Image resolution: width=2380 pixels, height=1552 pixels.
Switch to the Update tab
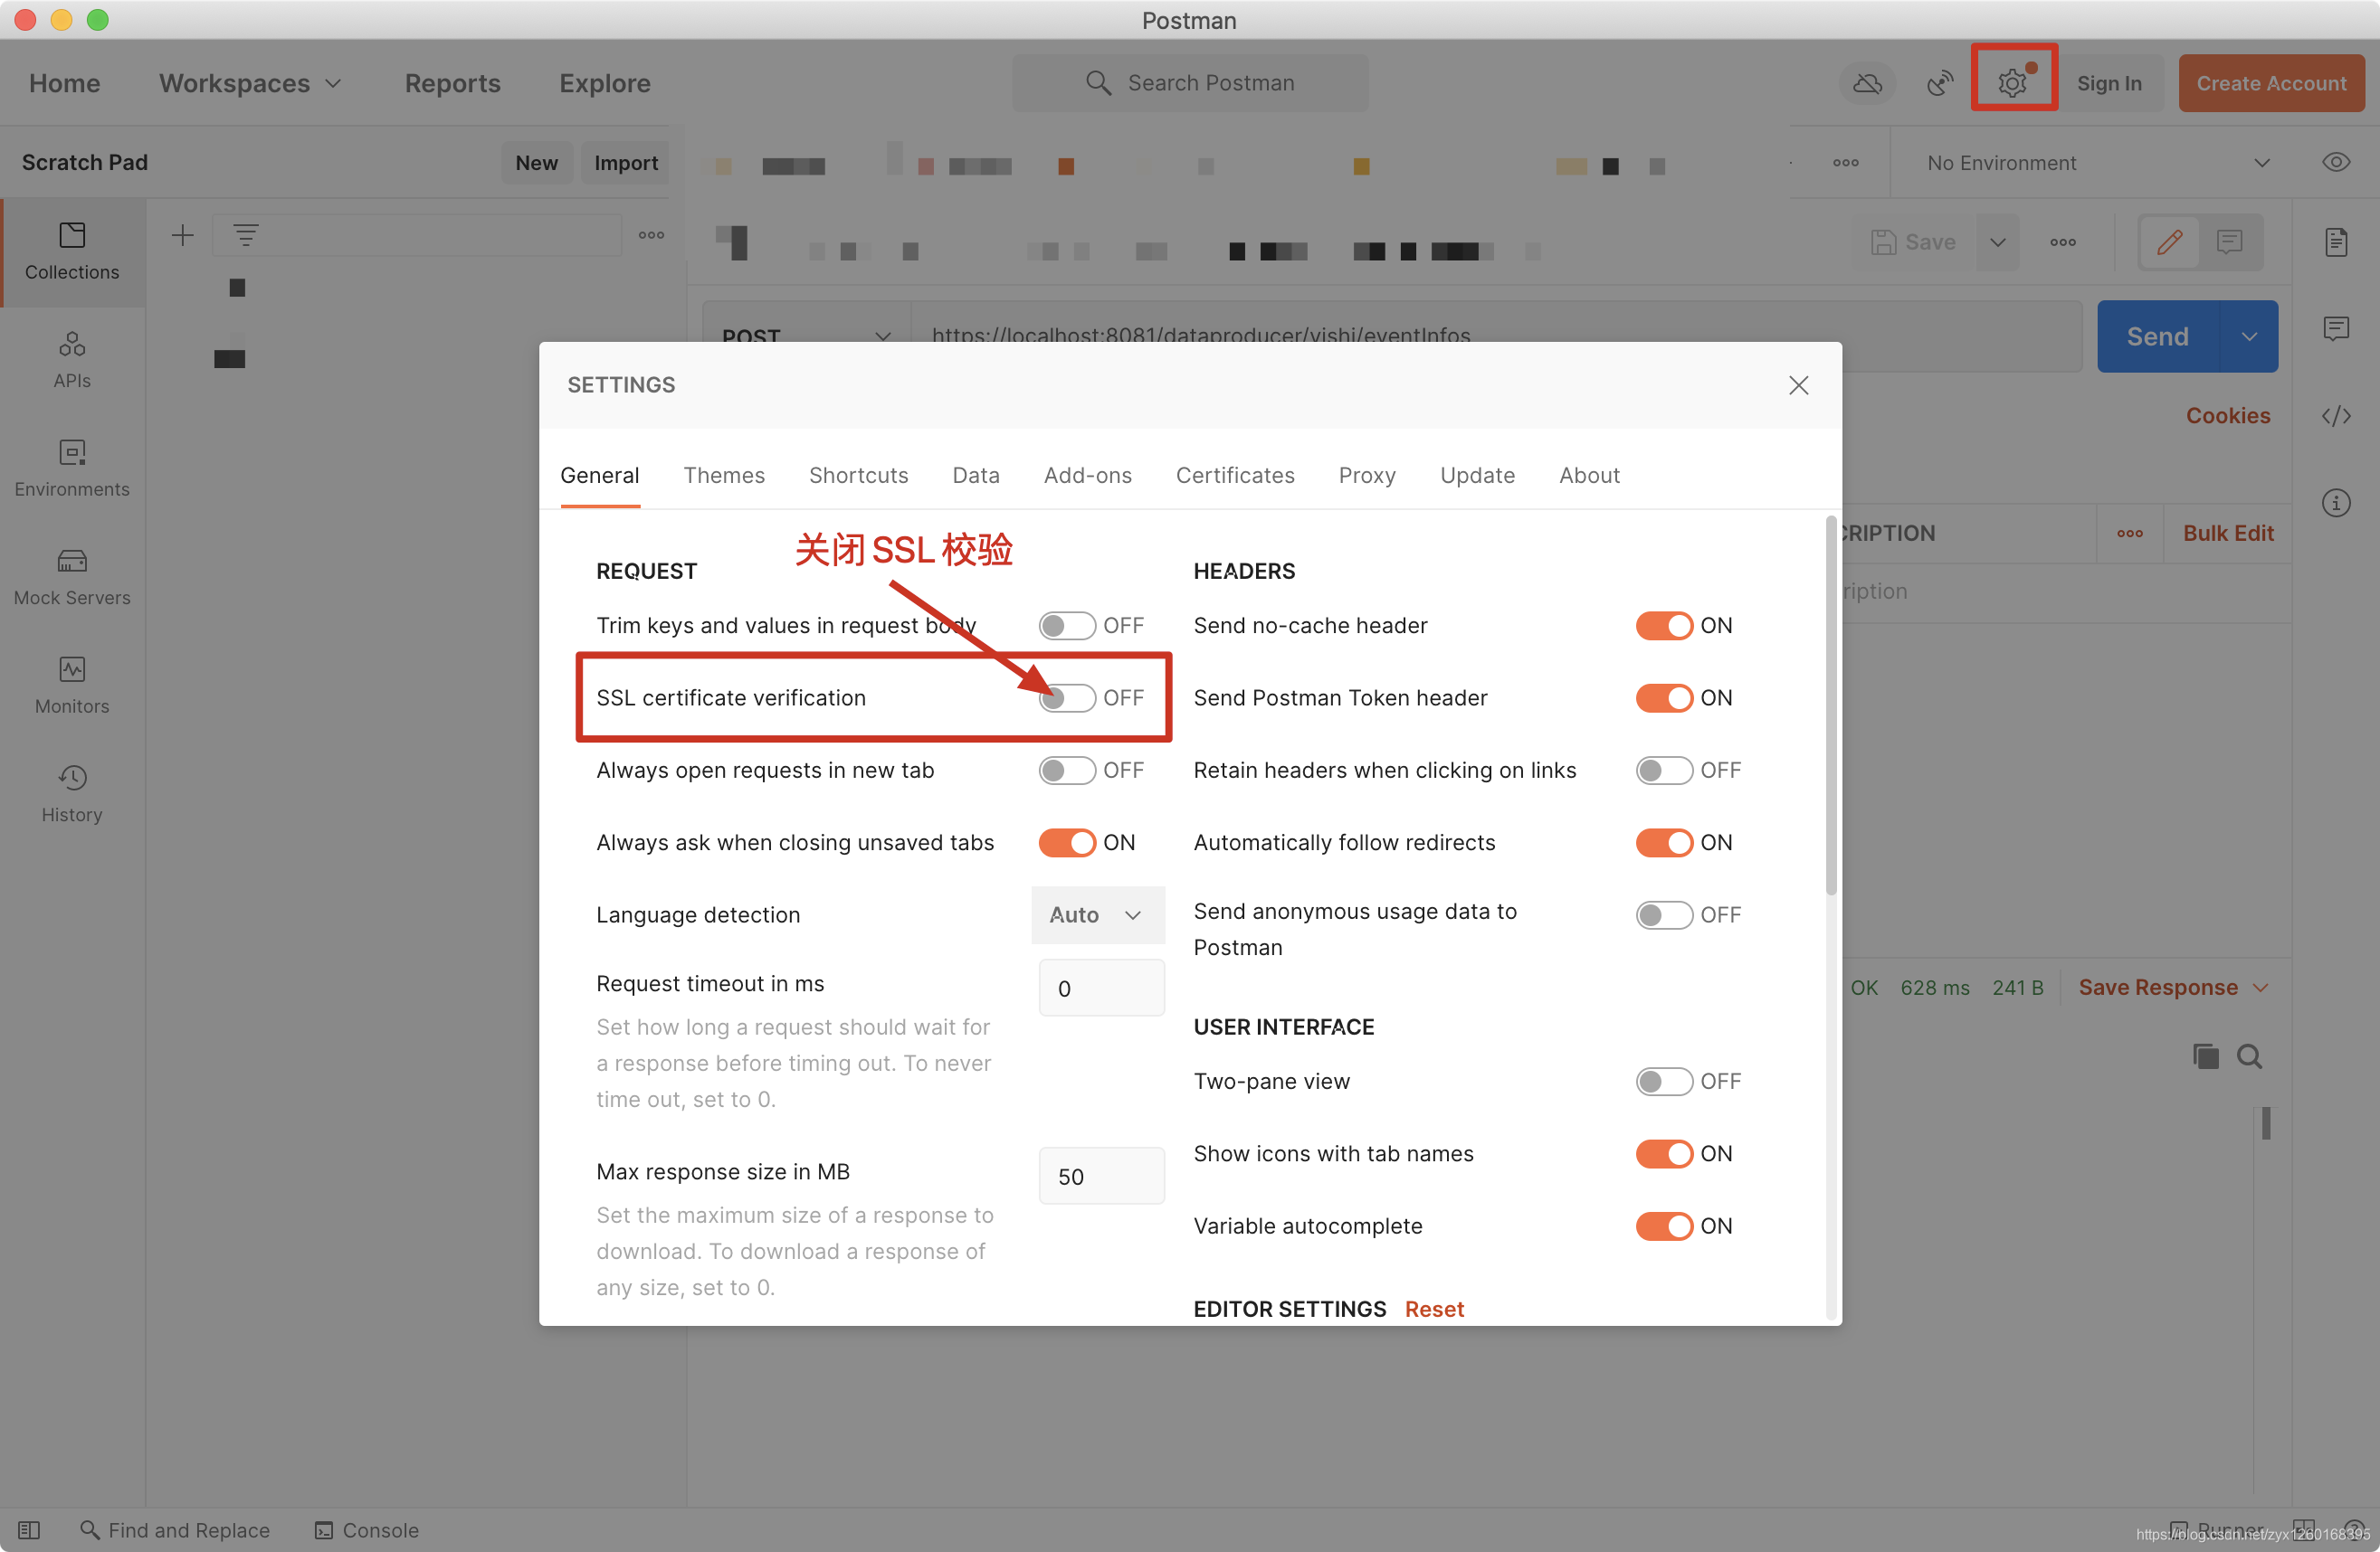1476,475
